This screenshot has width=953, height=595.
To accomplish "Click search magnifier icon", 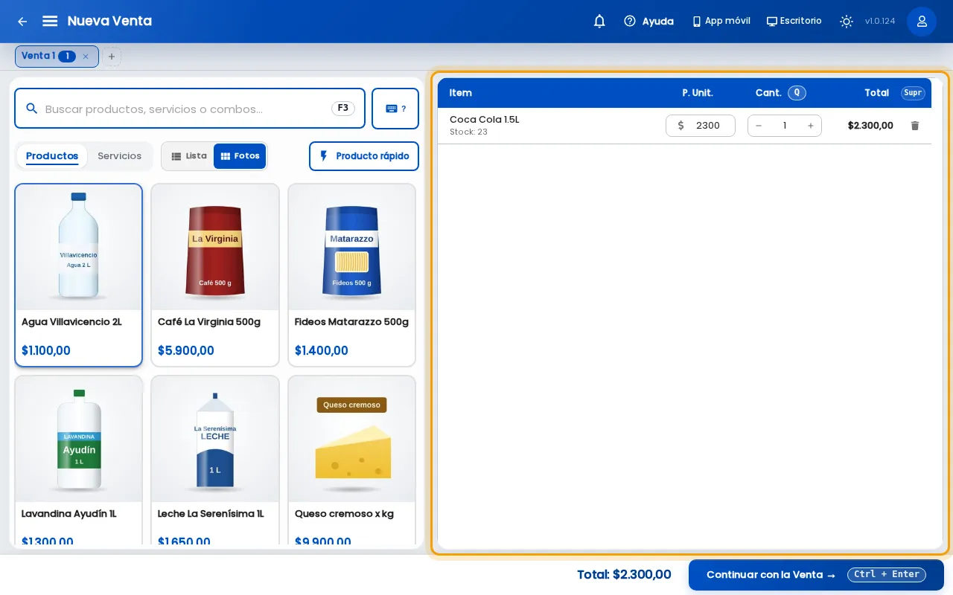I will (x=32, y=109).
